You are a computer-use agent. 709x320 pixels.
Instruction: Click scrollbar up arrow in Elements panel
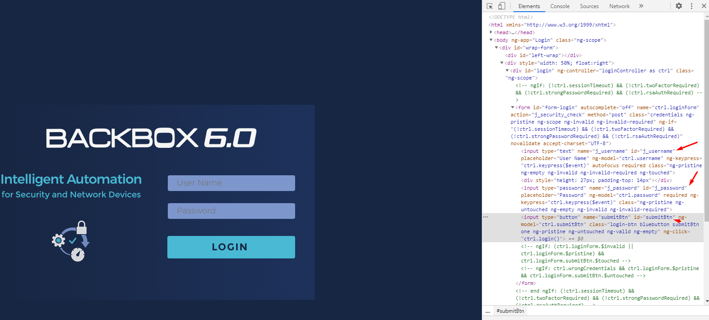(x=706, y=16)
